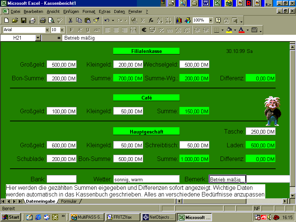Expand the zoom 100% dropdown
The width and height of the screenshot is (296, 222).
(211, 20)
